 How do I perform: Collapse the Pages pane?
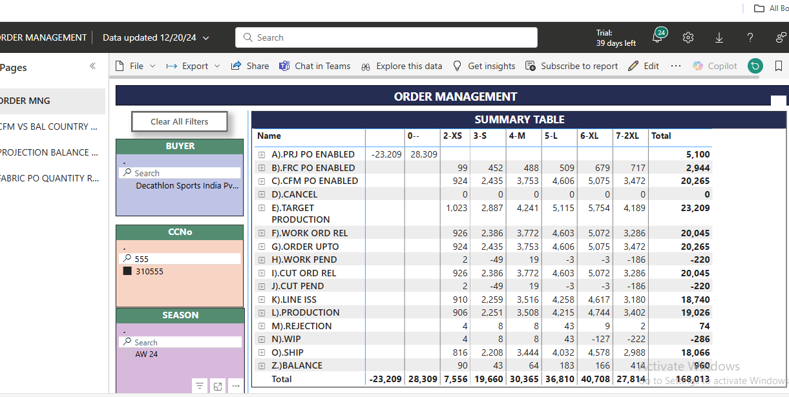(x=92, y=66)
